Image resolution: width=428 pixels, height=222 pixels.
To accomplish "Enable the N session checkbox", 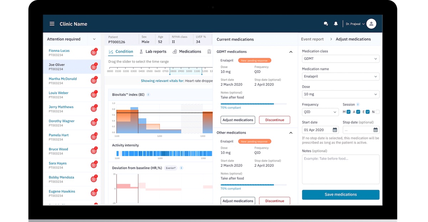I will pyautogui.click(x=377, y=112).
